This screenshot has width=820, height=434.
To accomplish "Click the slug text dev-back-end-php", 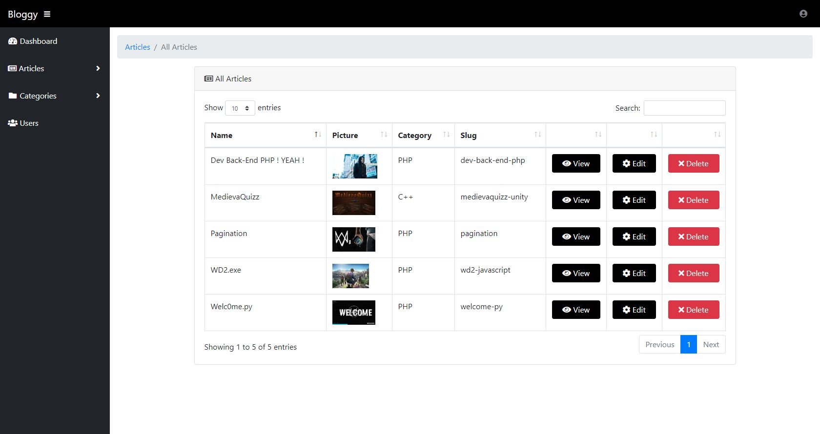I will (492, 160).
